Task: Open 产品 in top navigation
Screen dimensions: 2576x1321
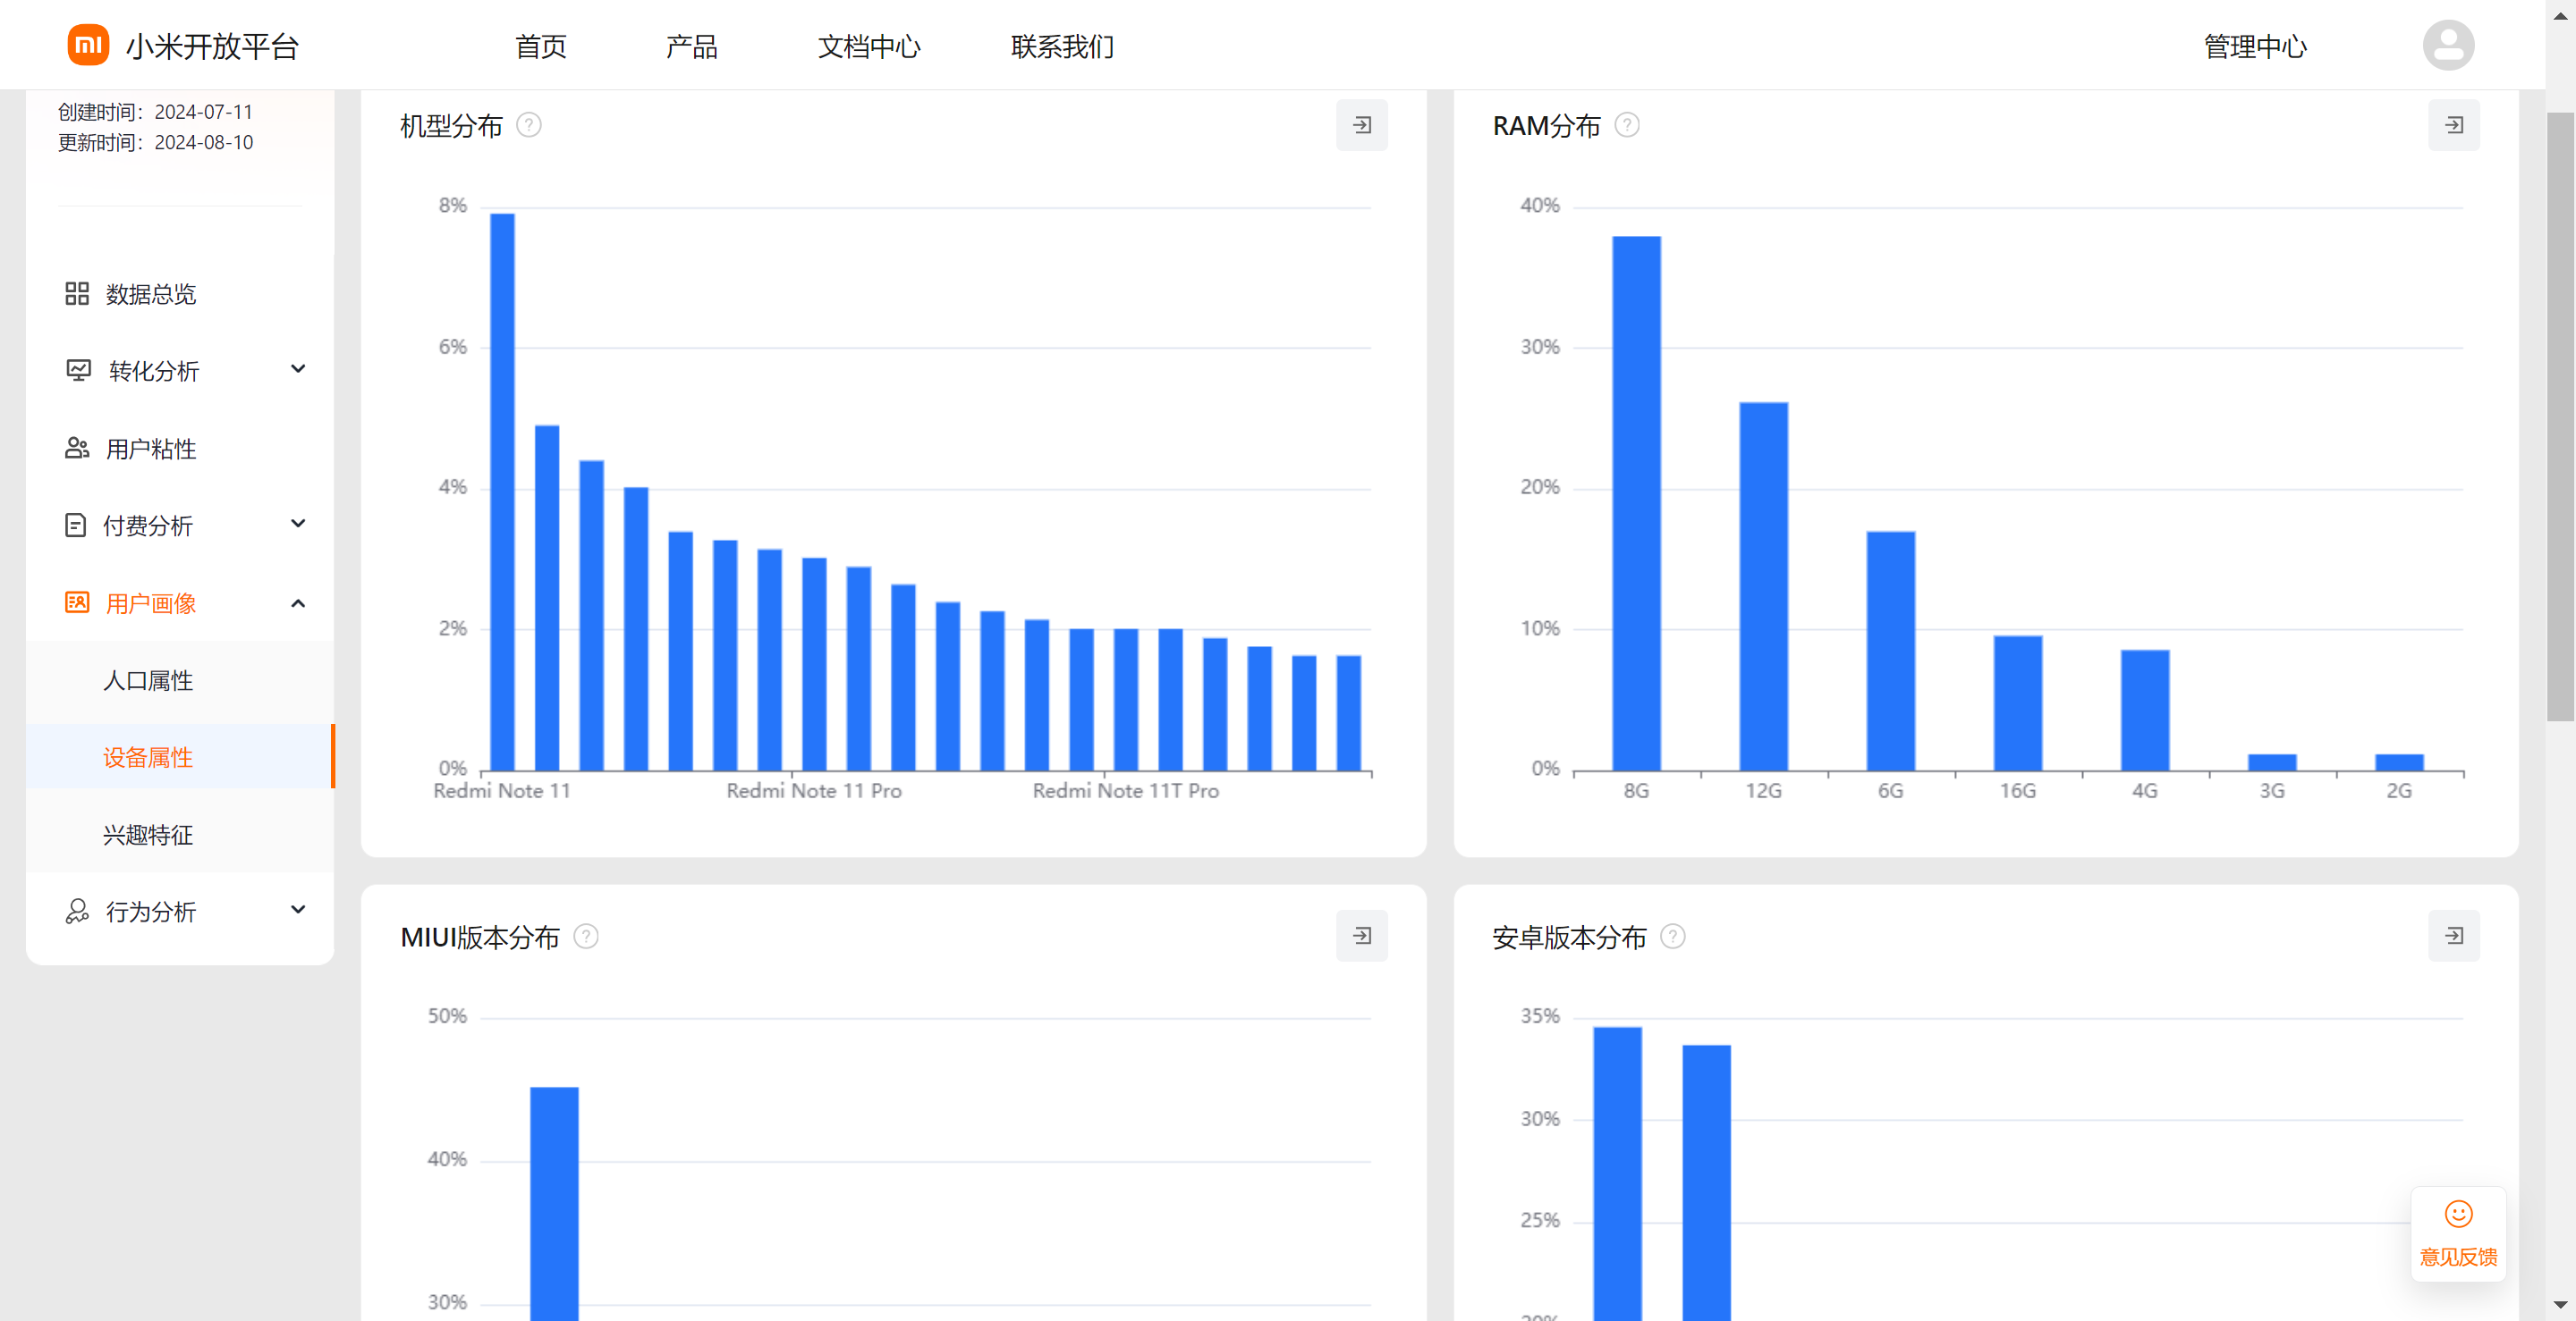Action: [x=692, y=46]
